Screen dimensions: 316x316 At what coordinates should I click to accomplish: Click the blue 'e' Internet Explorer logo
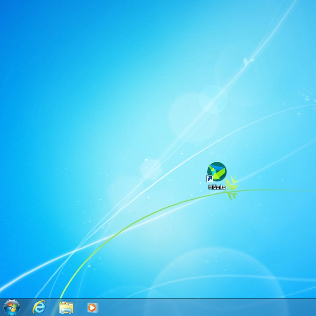point(39,307)
